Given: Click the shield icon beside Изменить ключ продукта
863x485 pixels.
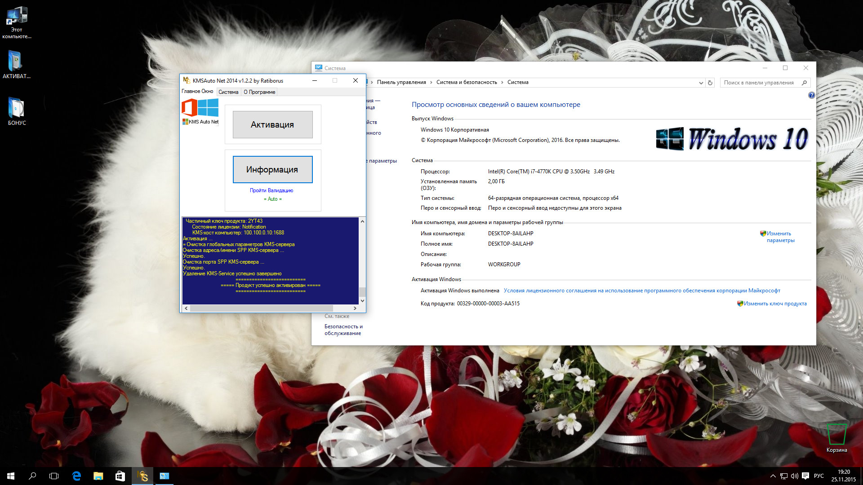Looking at the screenshot, I should [x=740, y=304].
